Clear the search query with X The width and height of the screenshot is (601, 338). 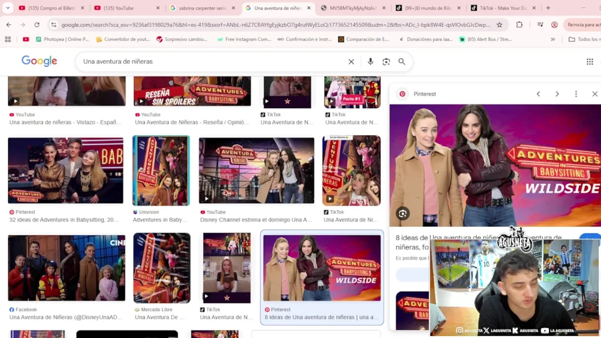click(x=351, y=61)
